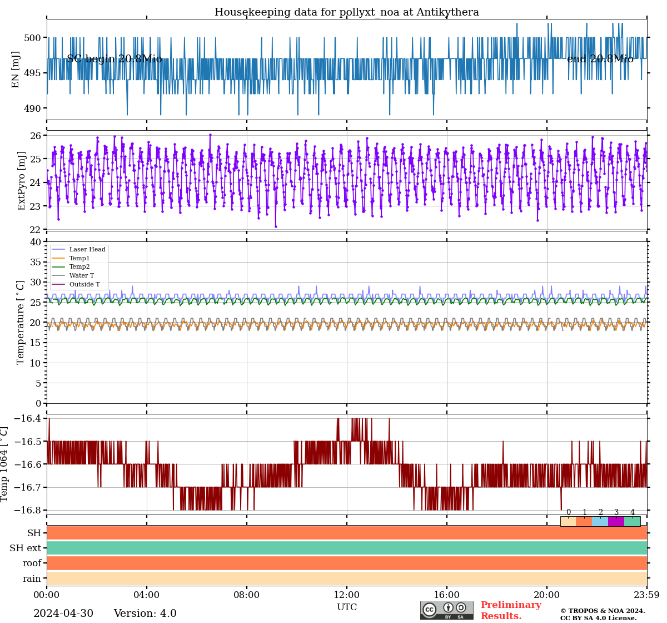This screenshot has height=623, width=667.
Task: Click the 'UTC' x-axis label
Action: tap(347, 607)
